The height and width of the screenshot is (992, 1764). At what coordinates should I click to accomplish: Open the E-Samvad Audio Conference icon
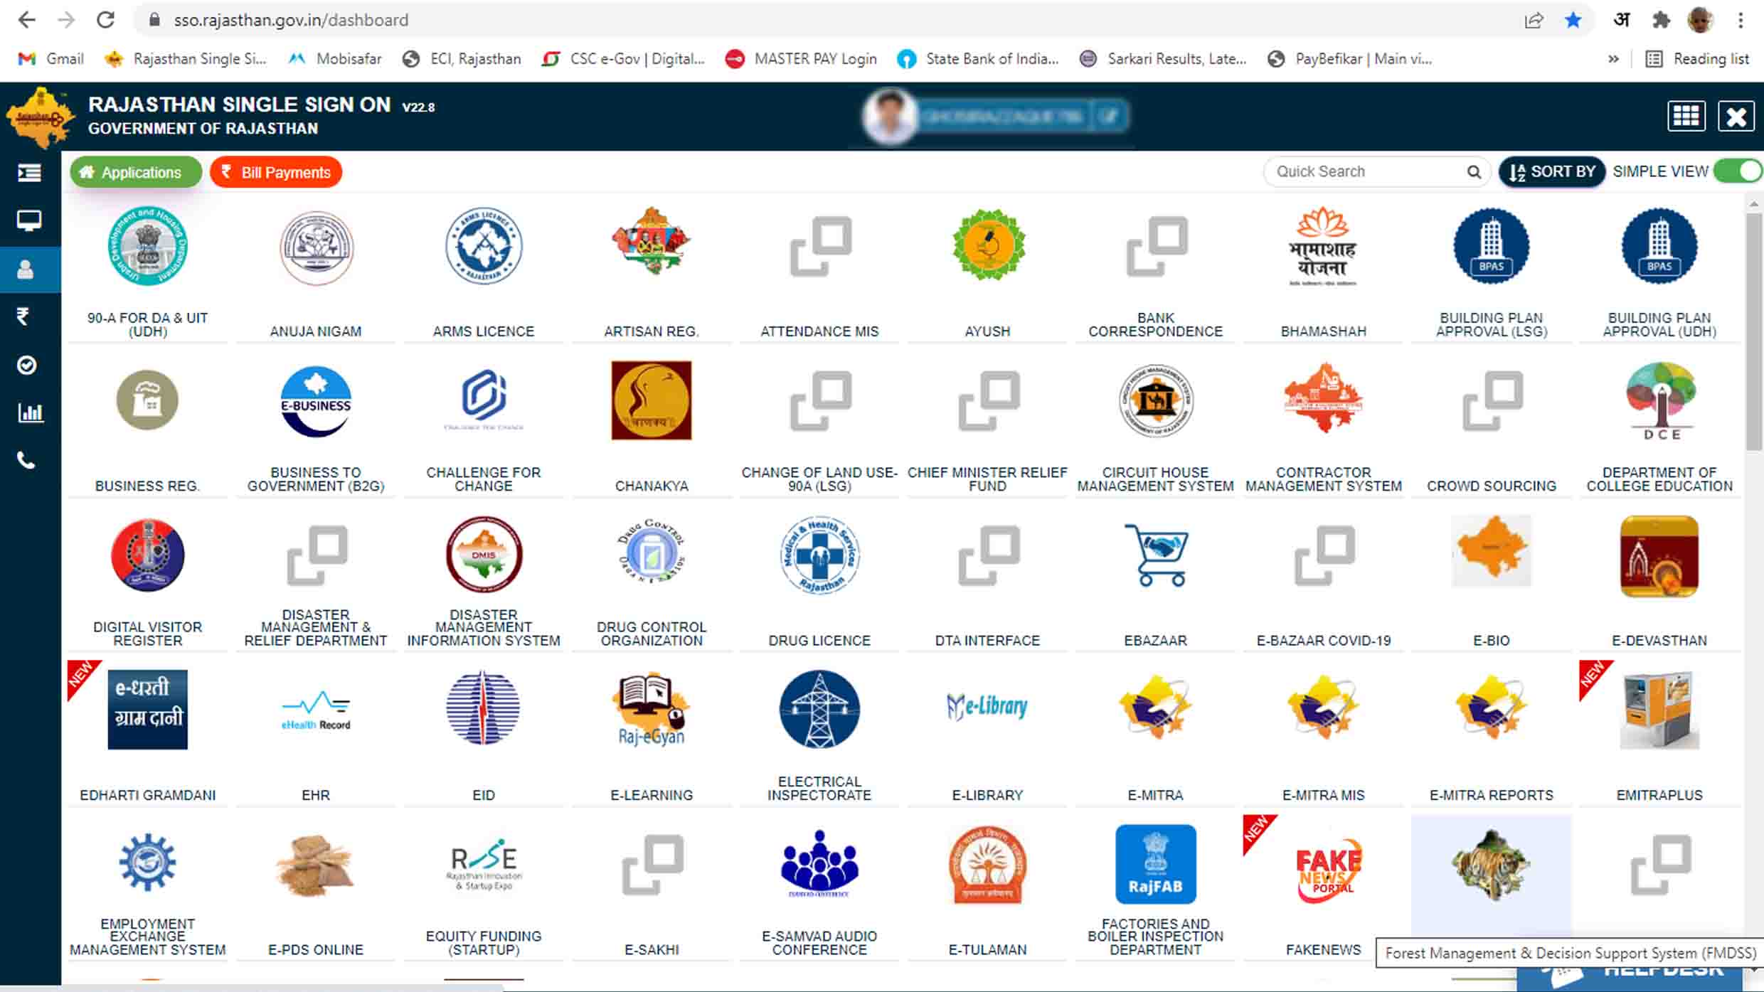tap(819, 864)
